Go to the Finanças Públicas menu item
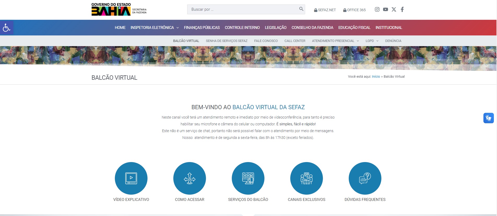 click(202, 28)
